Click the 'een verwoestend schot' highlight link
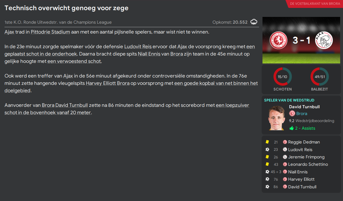 pyautogui.click(x=74, y=61)
